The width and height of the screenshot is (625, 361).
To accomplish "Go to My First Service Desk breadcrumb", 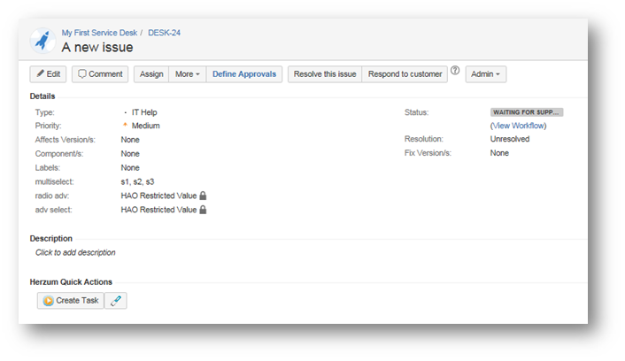I will [98, 33].
